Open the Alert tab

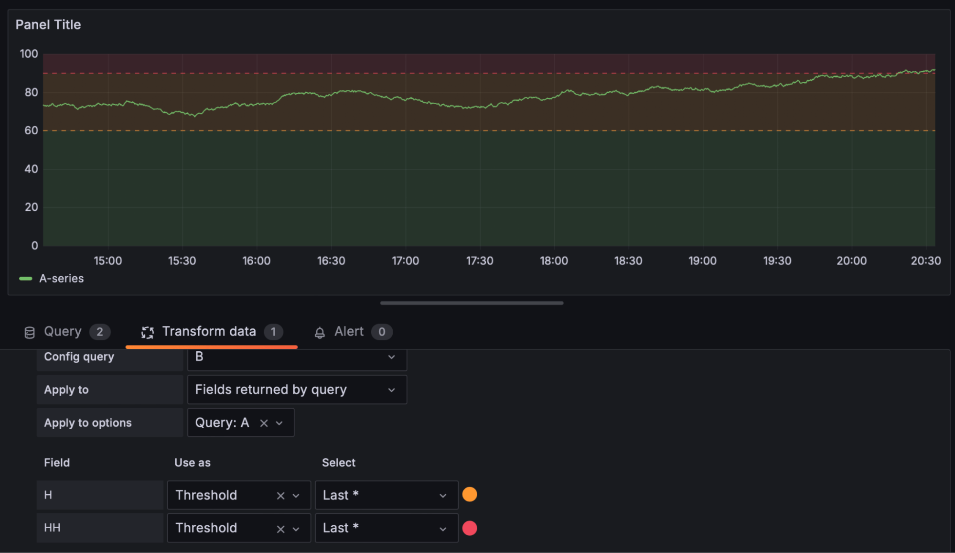348,332
